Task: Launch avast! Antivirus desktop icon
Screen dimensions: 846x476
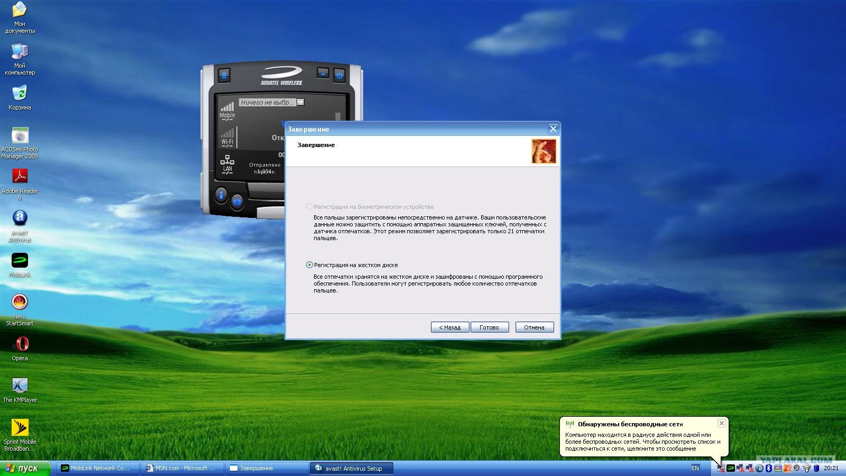Action: tap(20, 226)
